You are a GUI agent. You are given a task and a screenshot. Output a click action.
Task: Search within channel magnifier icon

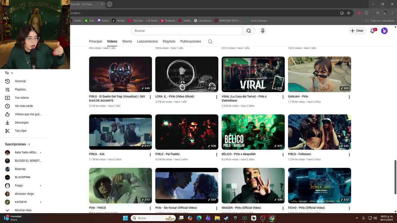[210, 42]
